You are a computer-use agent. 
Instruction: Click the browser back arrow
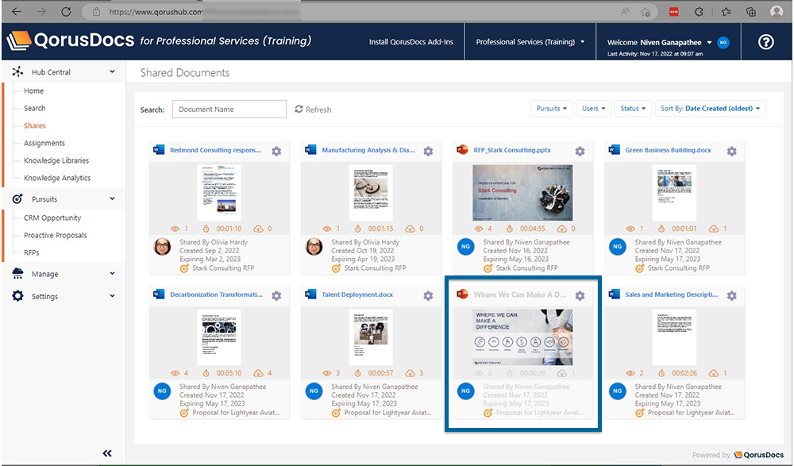(x=17, y=12)
